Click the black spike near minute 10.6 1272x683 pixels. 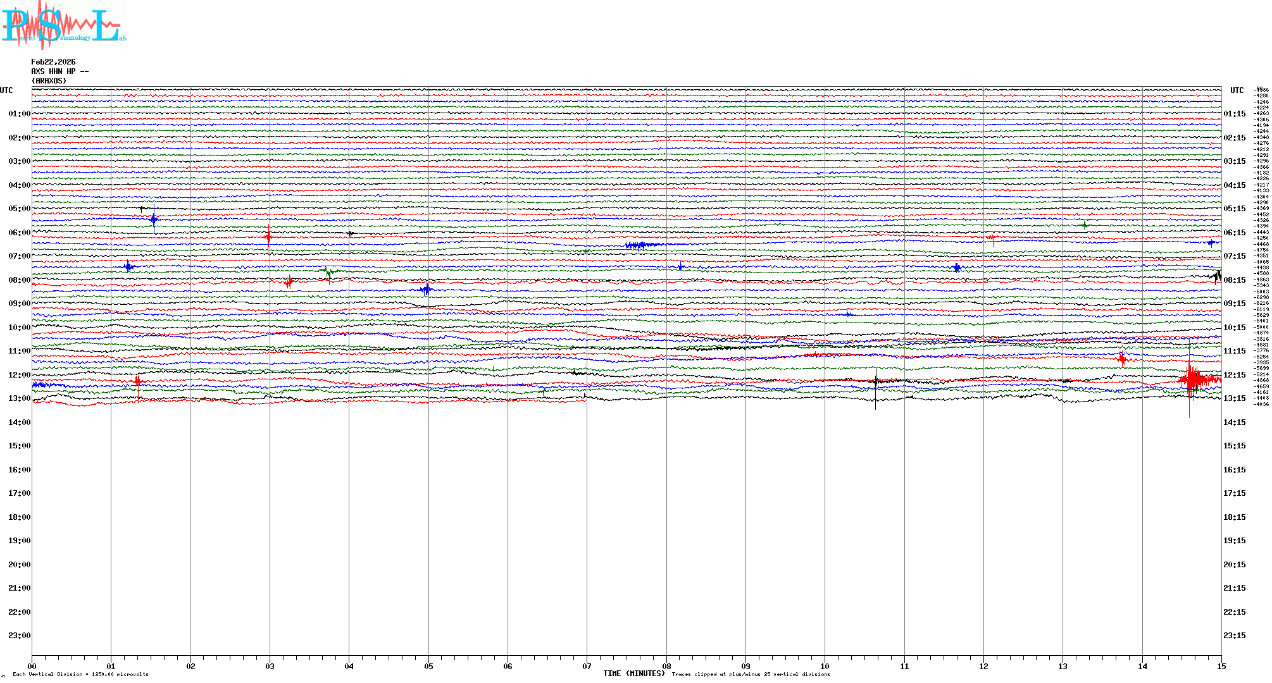876,381
